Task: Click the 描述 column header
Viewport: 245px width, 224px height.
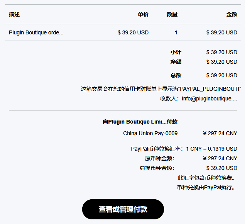Action: (14, 14)
